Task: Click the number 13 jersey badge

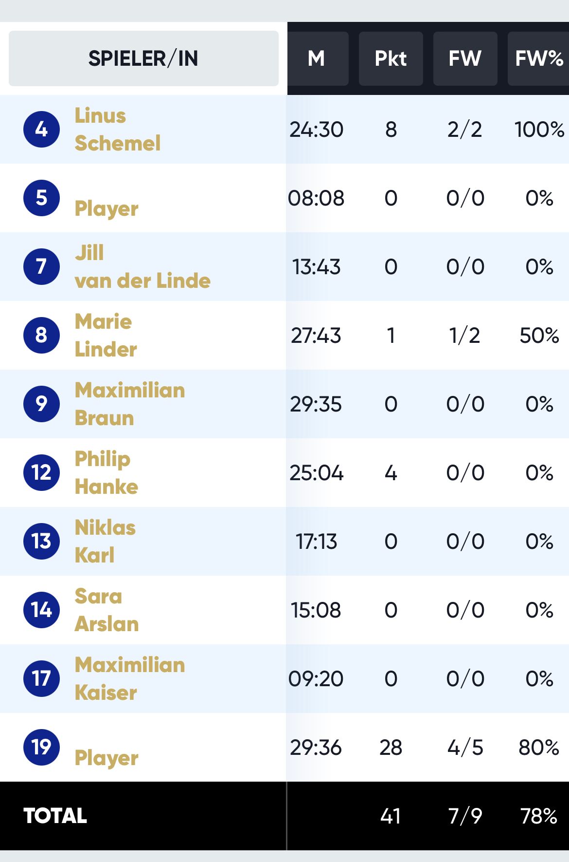Action: tap(42, 542)
